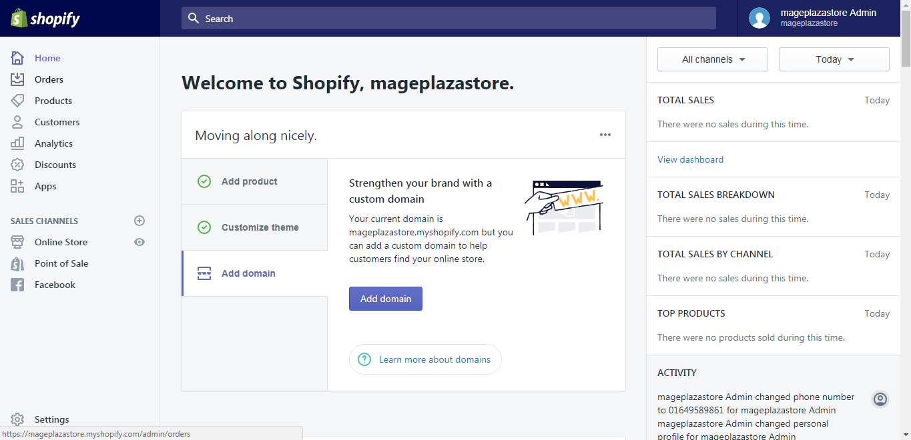Select the Add domain step
The width and height of the screenshot is (911, 440).
click(x=254, y=273)
